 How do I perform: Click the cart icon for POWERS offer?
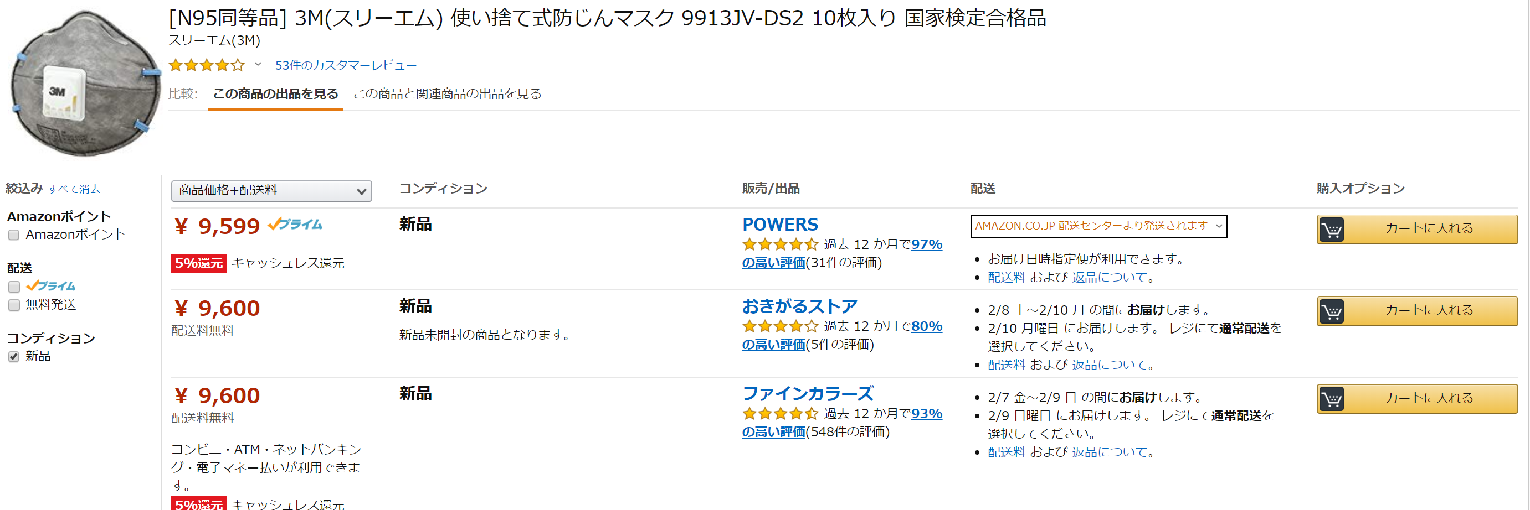1332,230
